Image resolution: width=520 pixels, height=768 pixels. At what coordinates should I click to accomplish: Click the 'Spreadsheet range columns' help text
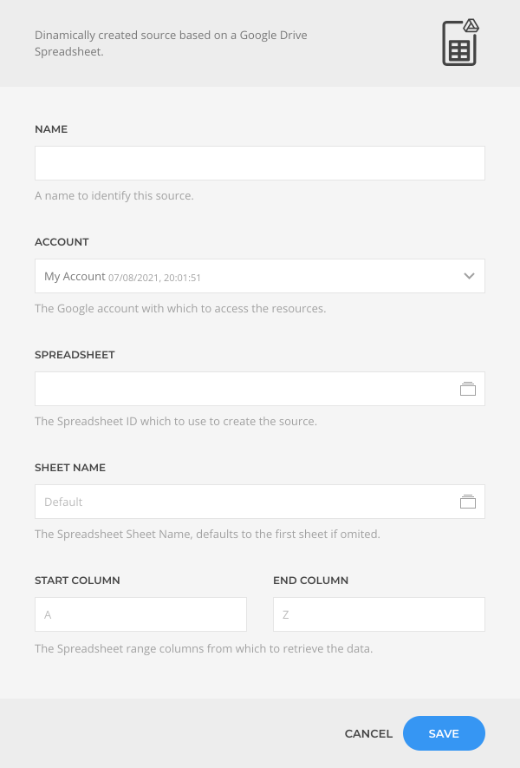[x=204, y=648]
